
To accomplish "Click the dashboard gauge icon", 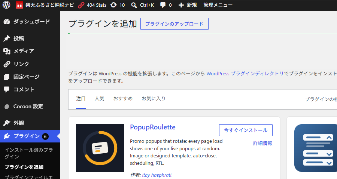I will (7, 22).
